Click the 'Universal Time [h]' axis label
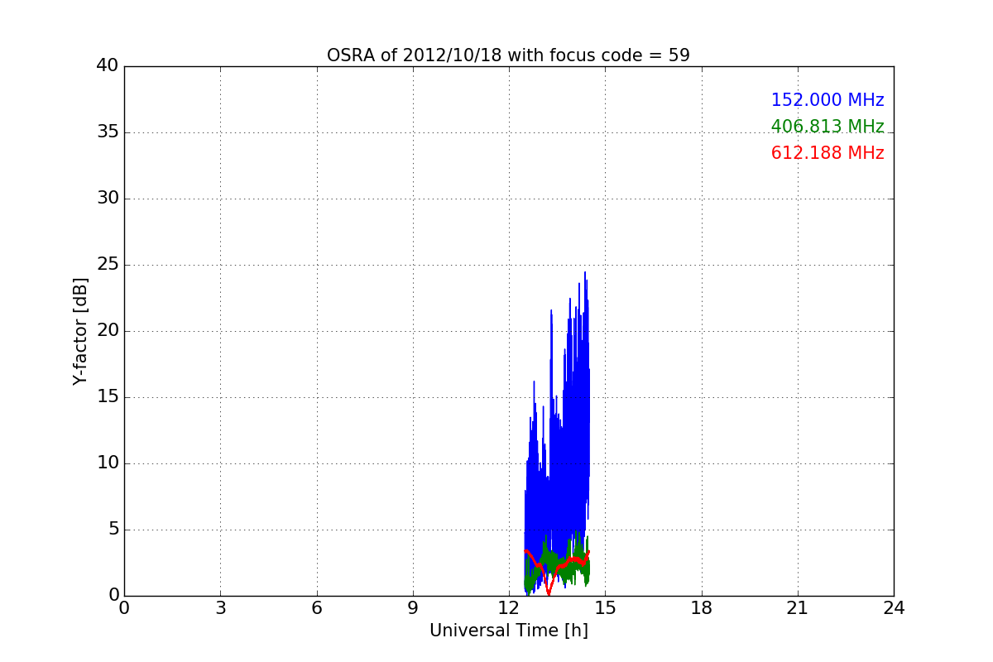993x662 pixels. [x=508, y=631]
